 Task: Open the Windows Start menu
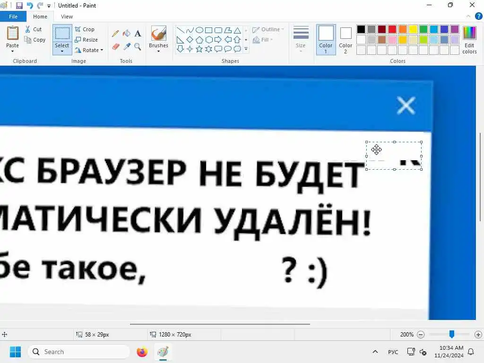point(15,352)
